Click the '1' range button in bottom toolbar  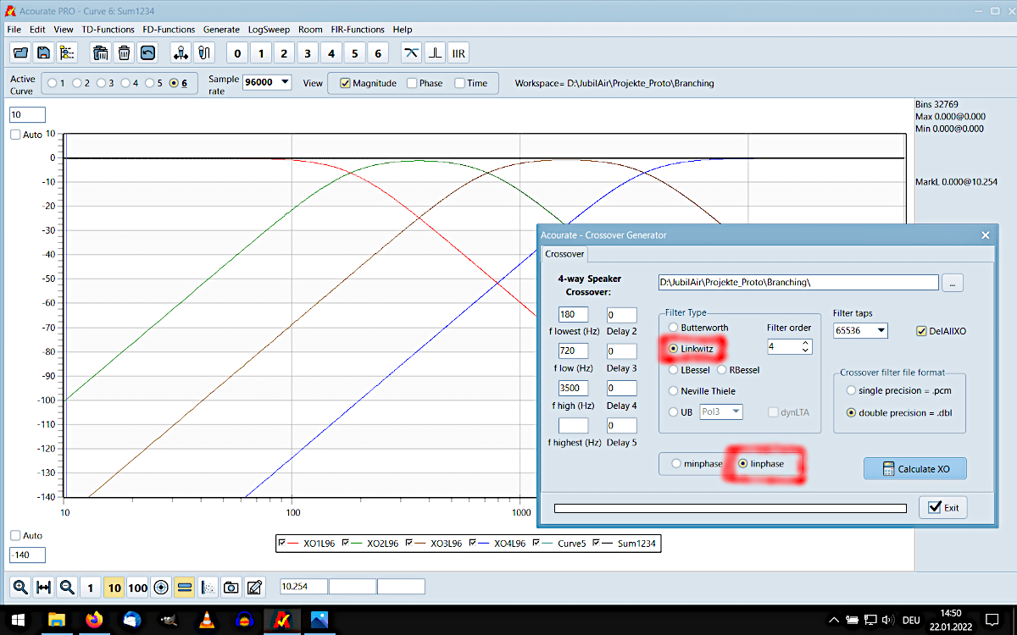click(x=92, y=587)
